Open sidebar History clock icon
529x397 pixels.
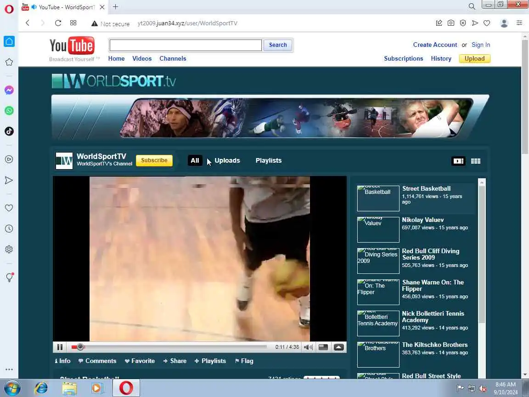click(x=9, y=229)
